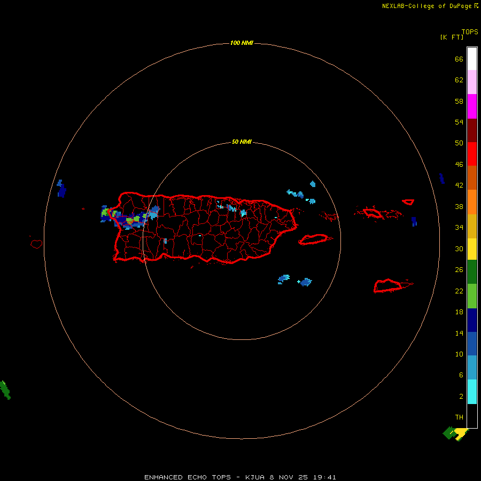Click the magenta 58 kft legend swatch
The image size is (481, 481).
[472, 106]
